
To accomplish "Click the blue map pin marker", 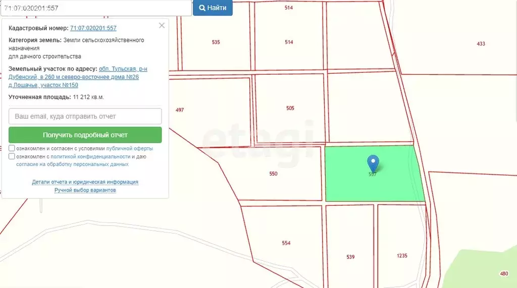I will pyautogui.click(x=373, y=163).
